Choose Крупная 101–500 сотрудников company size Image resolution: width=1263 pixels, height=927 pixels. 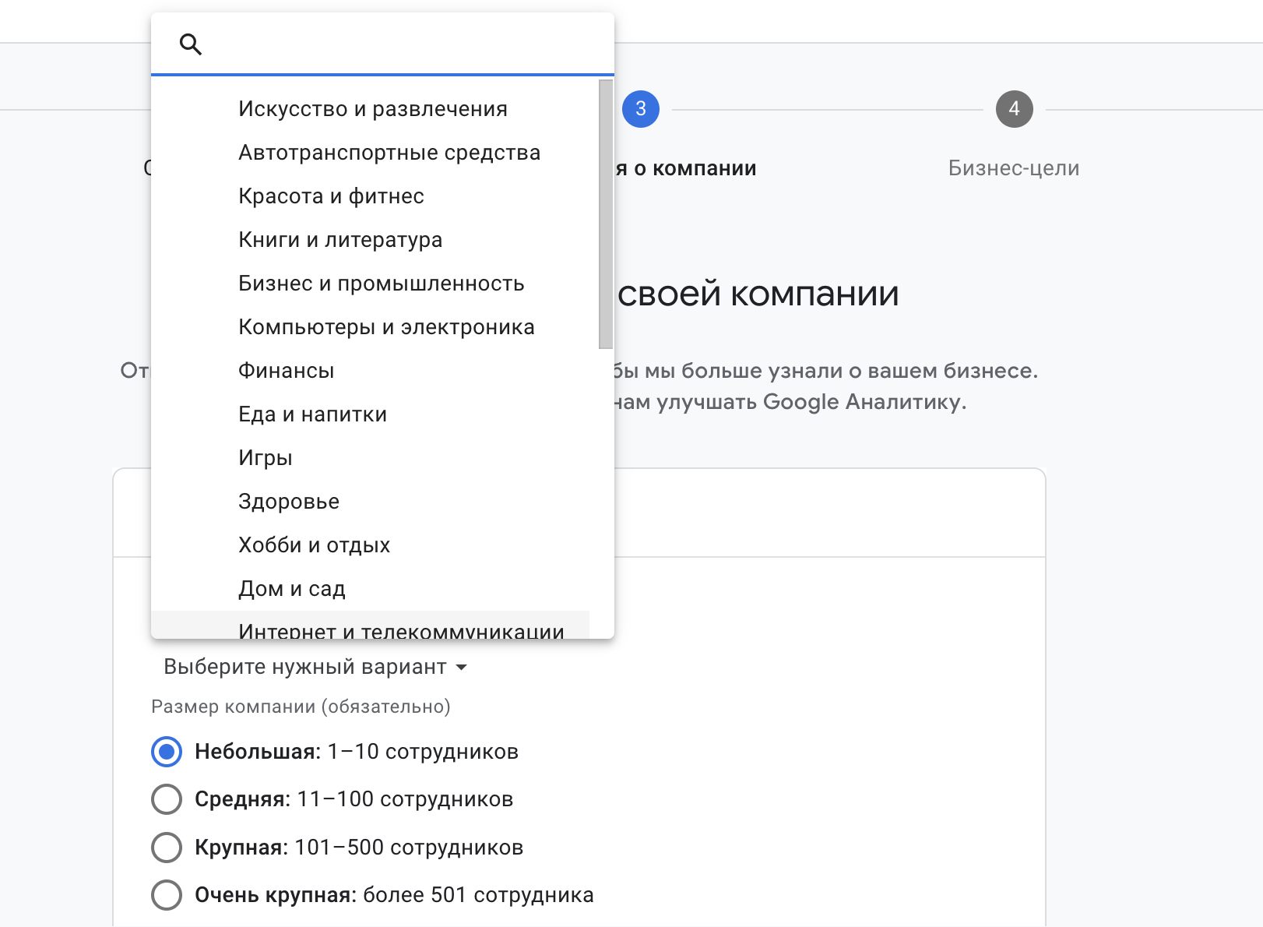tap(167, 848)
